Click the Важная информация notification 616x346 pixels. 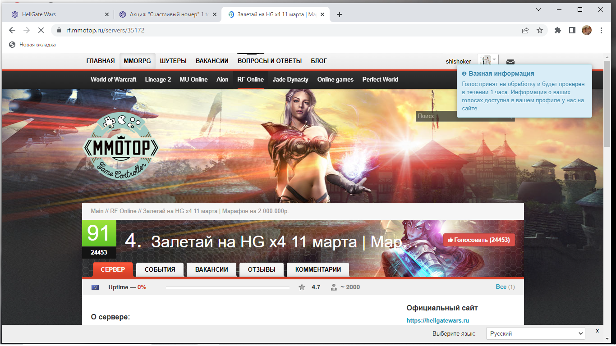coord(524,91)
